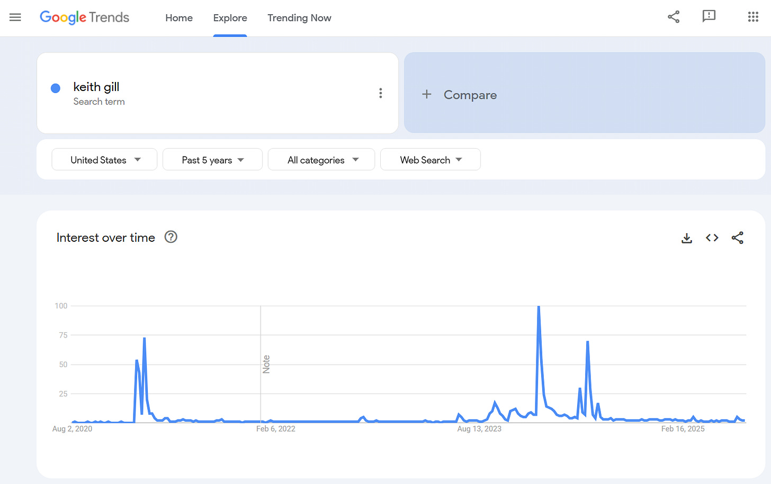Image resolution: width=771 pixels, height=484 pixels.
Task: Go to the Home tab
Action: click(x=179, y=18)
